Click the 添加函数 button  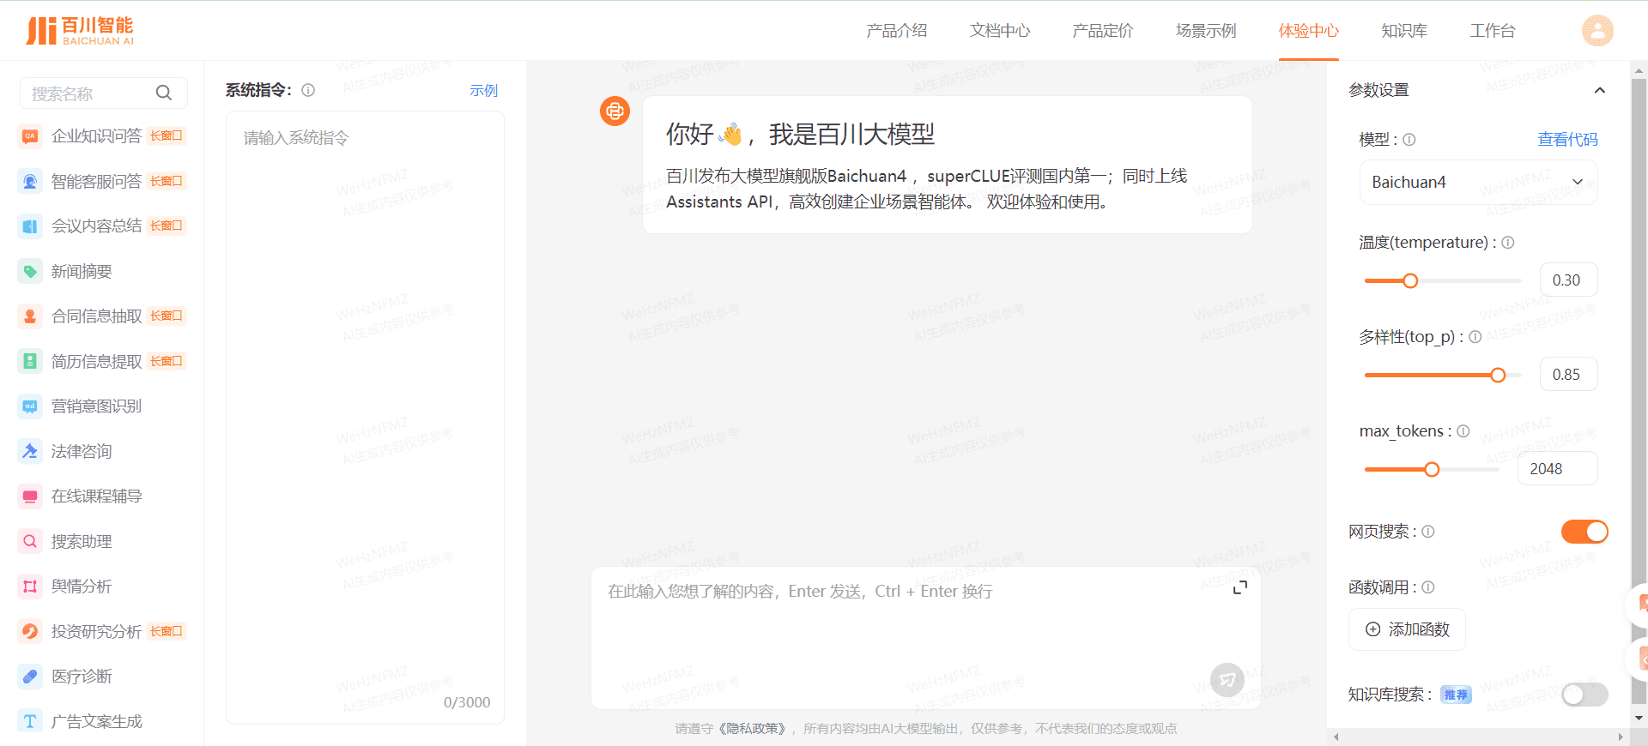[x=1407, y=629]
